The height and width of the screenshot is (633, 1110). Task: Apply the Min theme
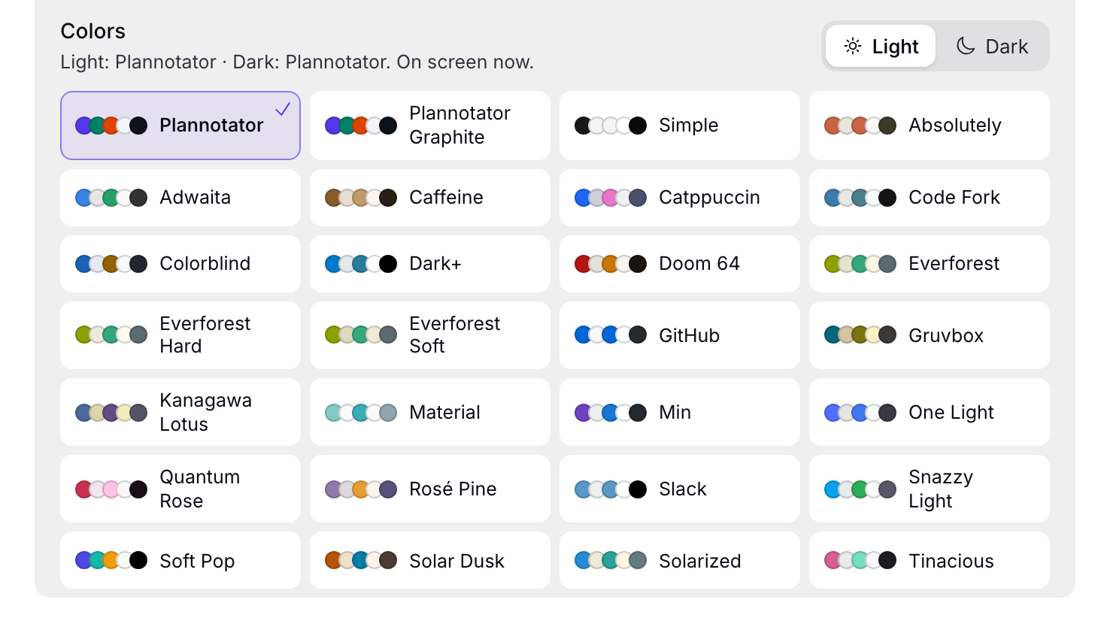point(680,412)
